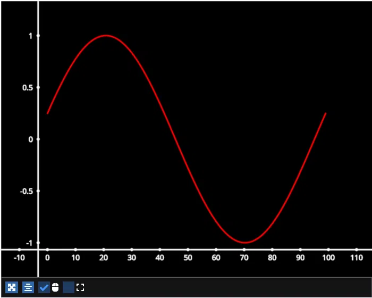Click the fit-to-view arrows icon
This screenshot has width=372, height=298.
[12, 287]
